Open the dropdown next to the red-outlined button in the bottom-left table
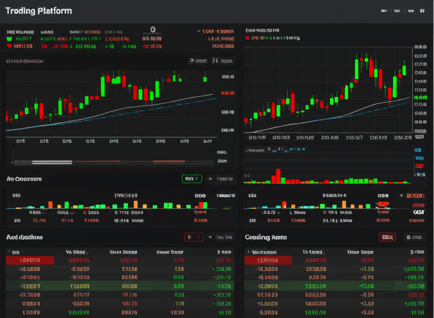Image resolution: width=434 pixels, height=318 pixels. 224,238
